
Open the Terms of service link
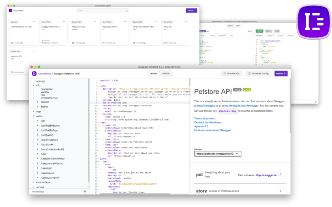coord(204,118)
